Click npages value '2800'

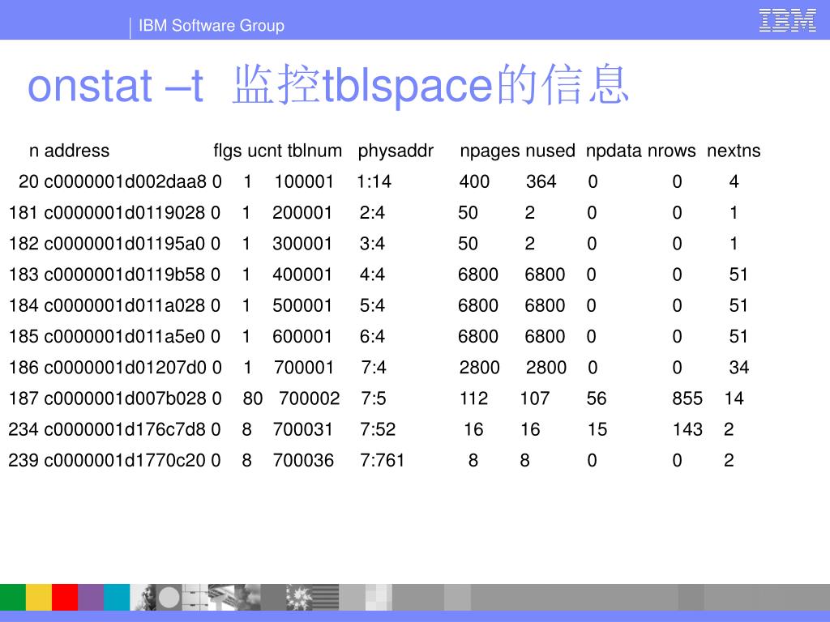coord(480,368)
